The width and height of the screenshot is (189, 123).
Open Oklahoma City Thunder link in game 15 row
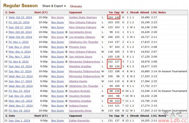(84, 86)
